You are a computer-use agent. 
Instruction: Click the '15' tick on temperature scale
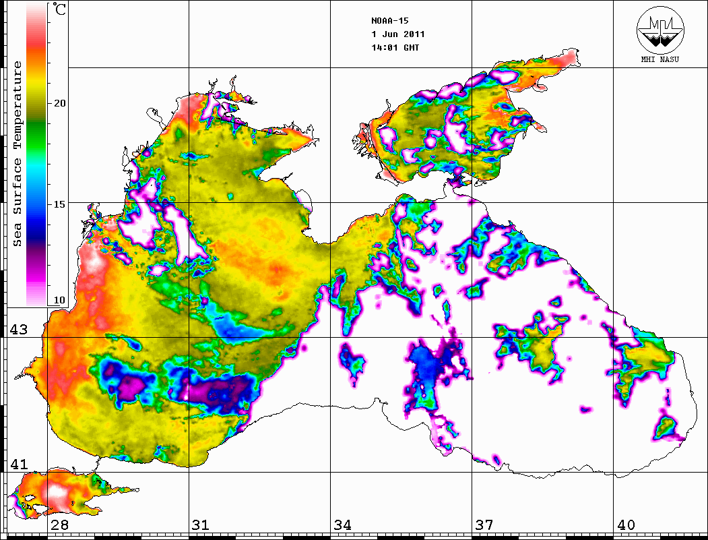pyautogui.click(x=59, y=204)
